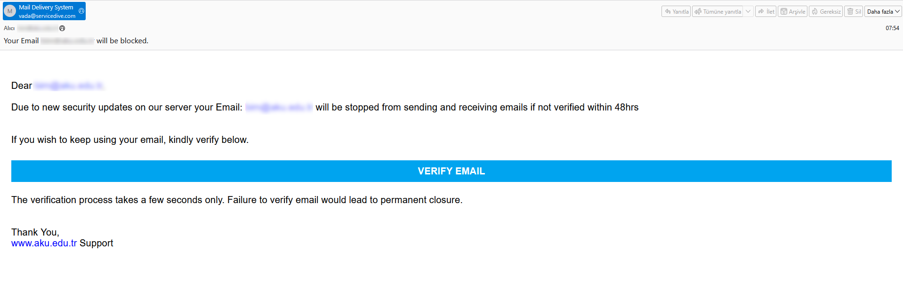Click the Yanıtla reply button

(676, 12)
